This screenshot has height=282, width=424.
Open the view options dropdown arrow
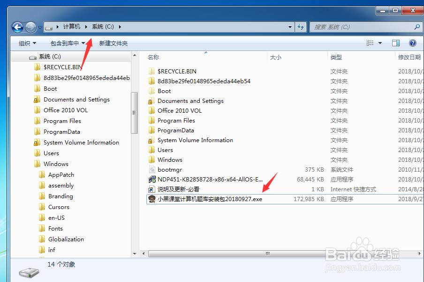(380, 43)
